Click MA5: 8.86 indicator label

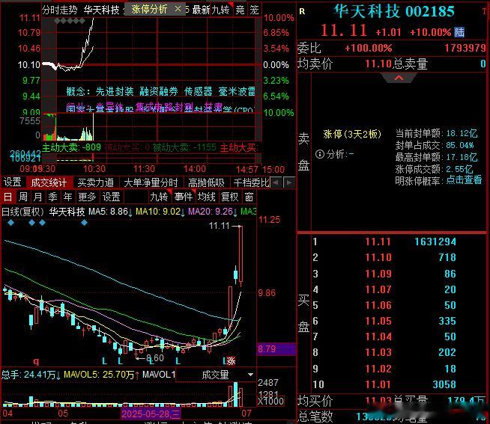point(109,212)
